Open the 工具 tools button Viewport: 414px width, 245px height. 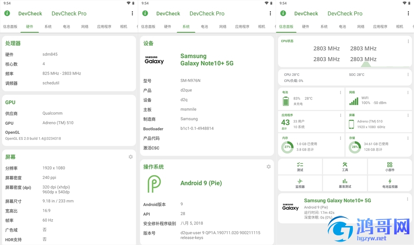click(x=345, y=167)
